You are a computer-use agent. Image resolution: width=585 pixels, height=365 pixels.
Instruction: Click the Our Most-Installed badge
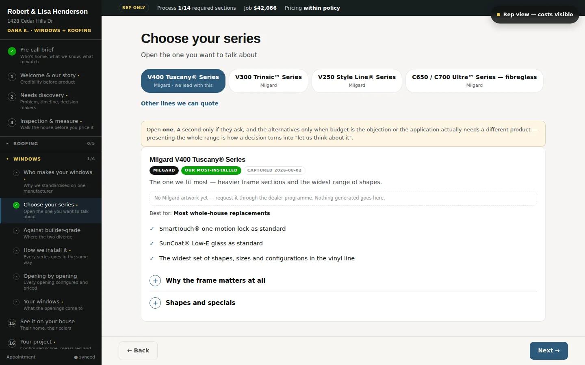tap(211, 171)
